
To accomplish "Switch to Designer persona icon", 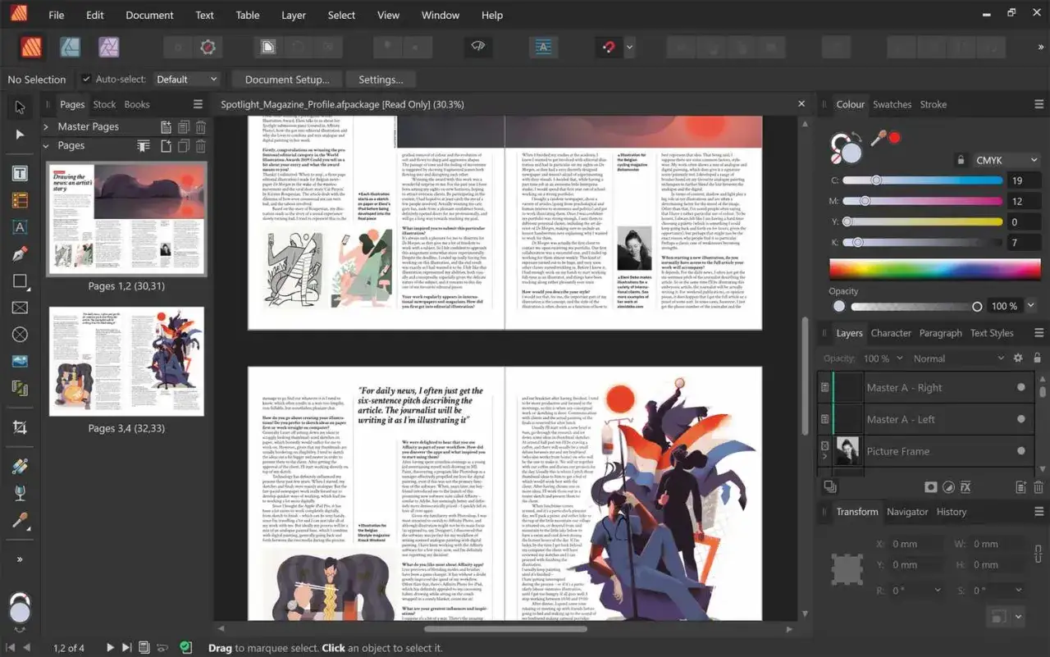I will point(70,47).
